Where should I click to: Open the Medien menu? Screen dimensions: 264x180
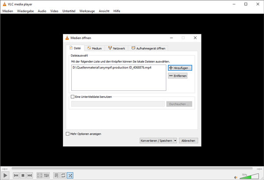[x=8, y=11]
